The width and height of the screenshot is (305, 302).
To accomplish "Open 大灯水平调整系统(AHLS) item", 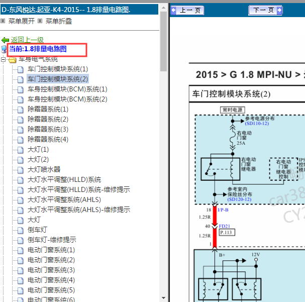I will tap(64, 199).
